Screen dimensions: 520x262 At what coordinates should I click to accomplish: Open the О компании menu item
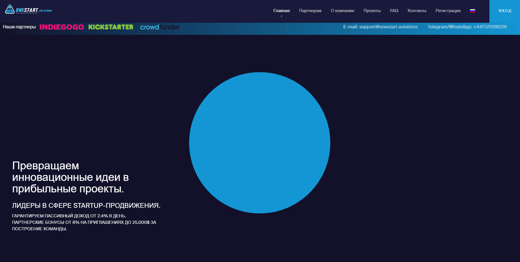point(342,11)
